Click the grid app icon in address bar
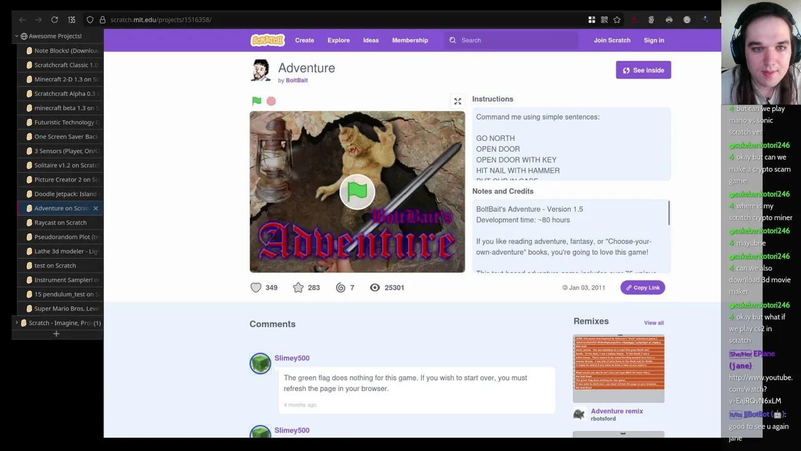801x451 pixels. (x=591, y=20)
